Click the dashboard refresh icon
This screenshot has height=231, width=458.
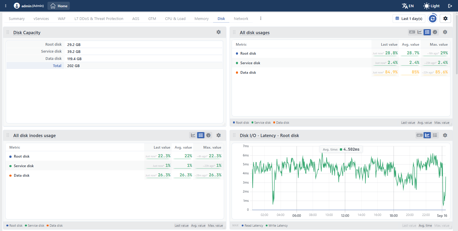click(433, 19)
